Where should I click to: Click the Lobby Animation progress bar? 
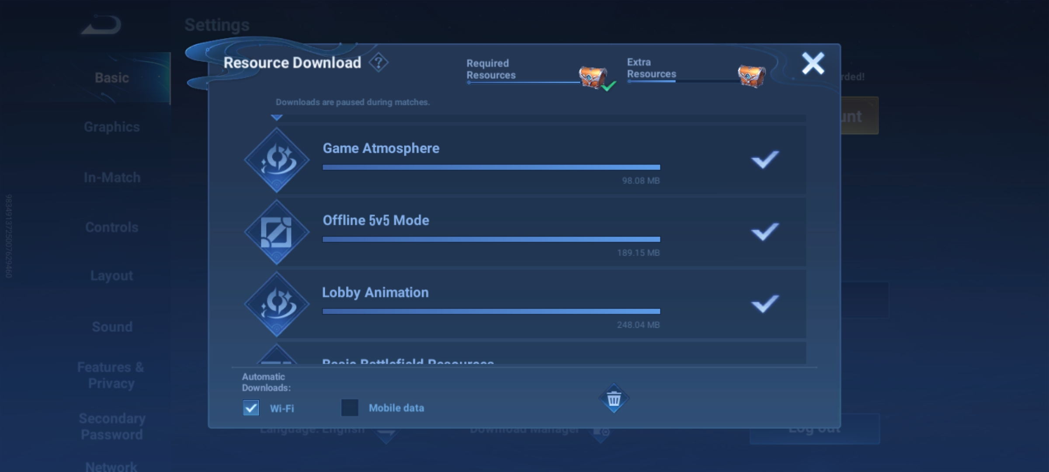point(491,312)
